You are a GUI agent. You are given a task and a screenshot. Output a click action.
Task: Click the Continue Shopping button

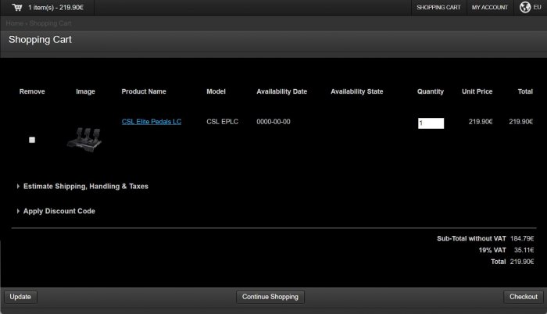pos(270,297)
